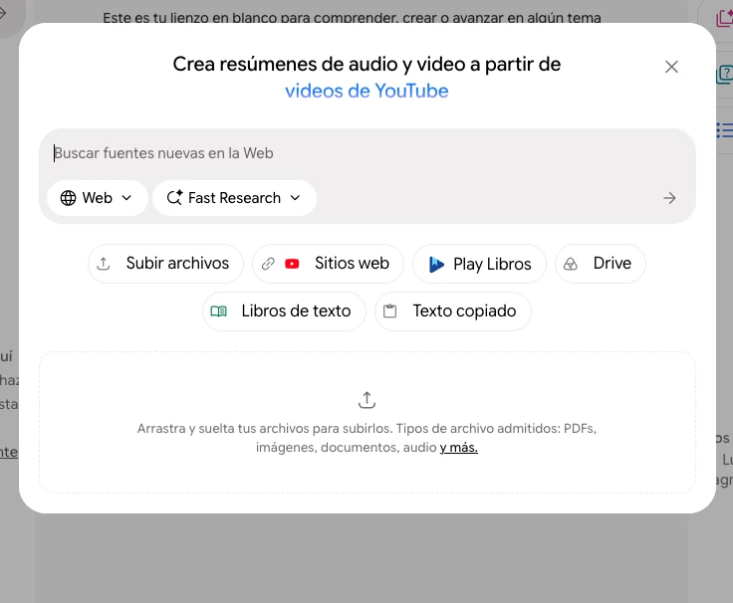The width and height of the screenshot is (733, 603).
Task: Click Subir archivos button
Action: 165,264
